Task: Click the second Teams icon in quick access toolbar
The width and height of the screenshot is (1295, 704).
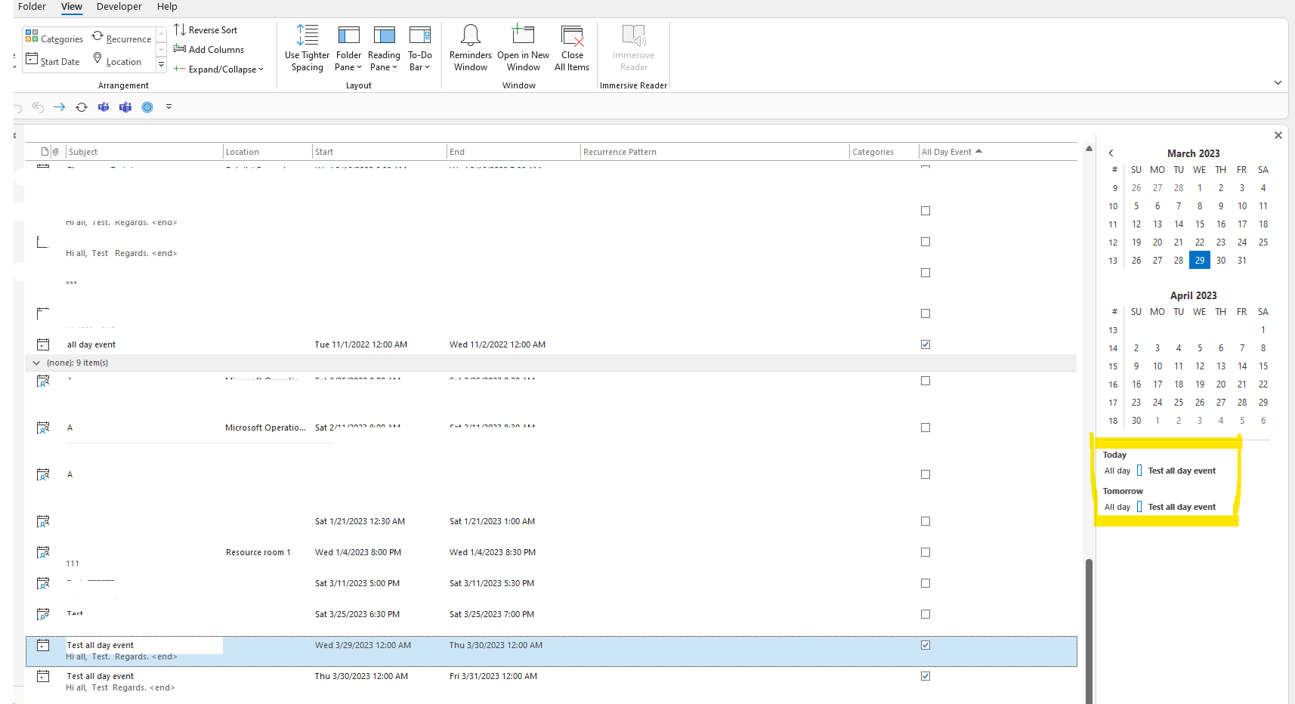Action: pyautogui.click(x=125, y=107)
